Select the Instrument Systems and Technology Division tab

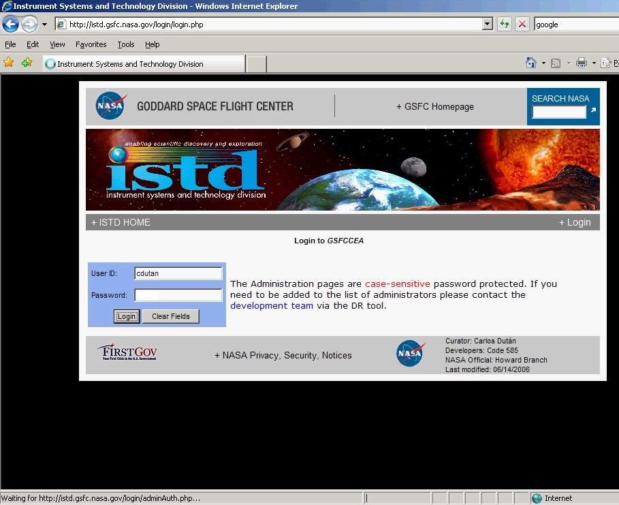[x=144, y=64]
